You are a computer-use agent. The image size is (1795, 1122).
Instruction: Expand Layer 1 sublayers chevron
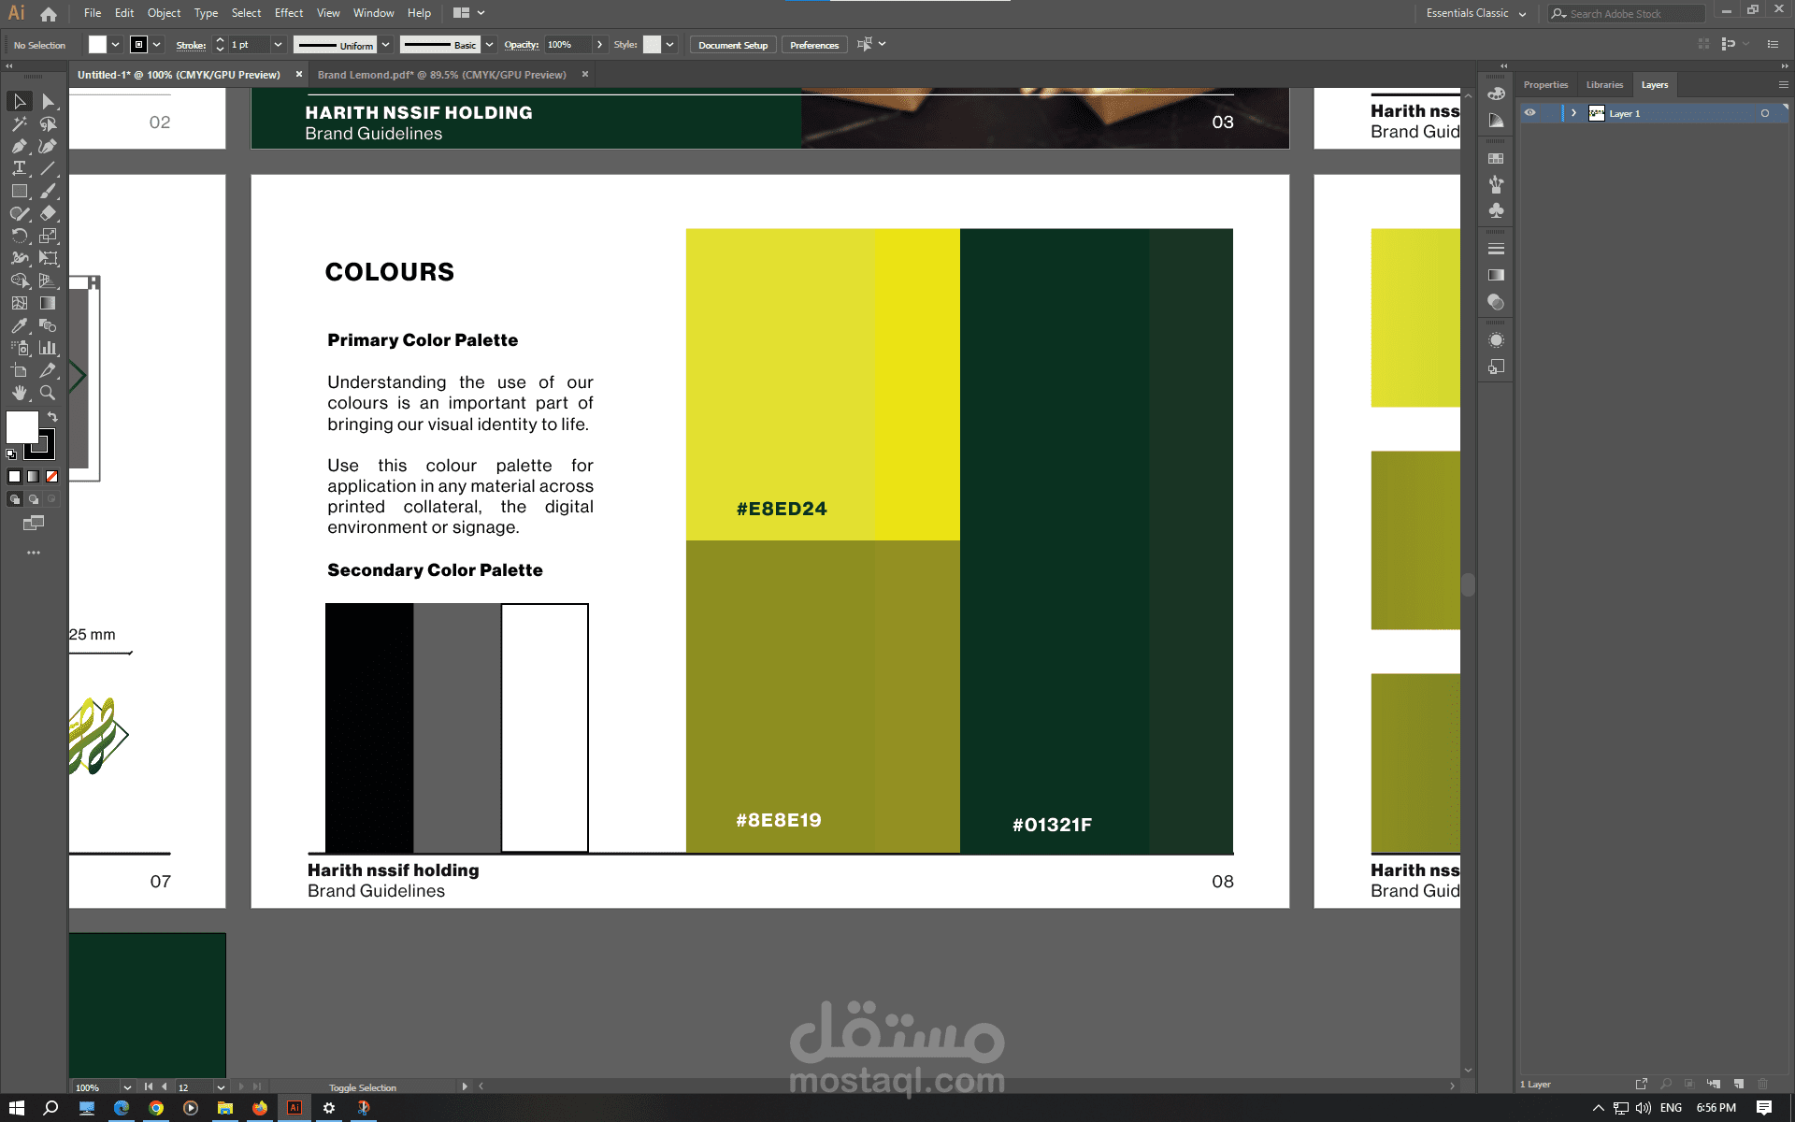point(1574,113)
